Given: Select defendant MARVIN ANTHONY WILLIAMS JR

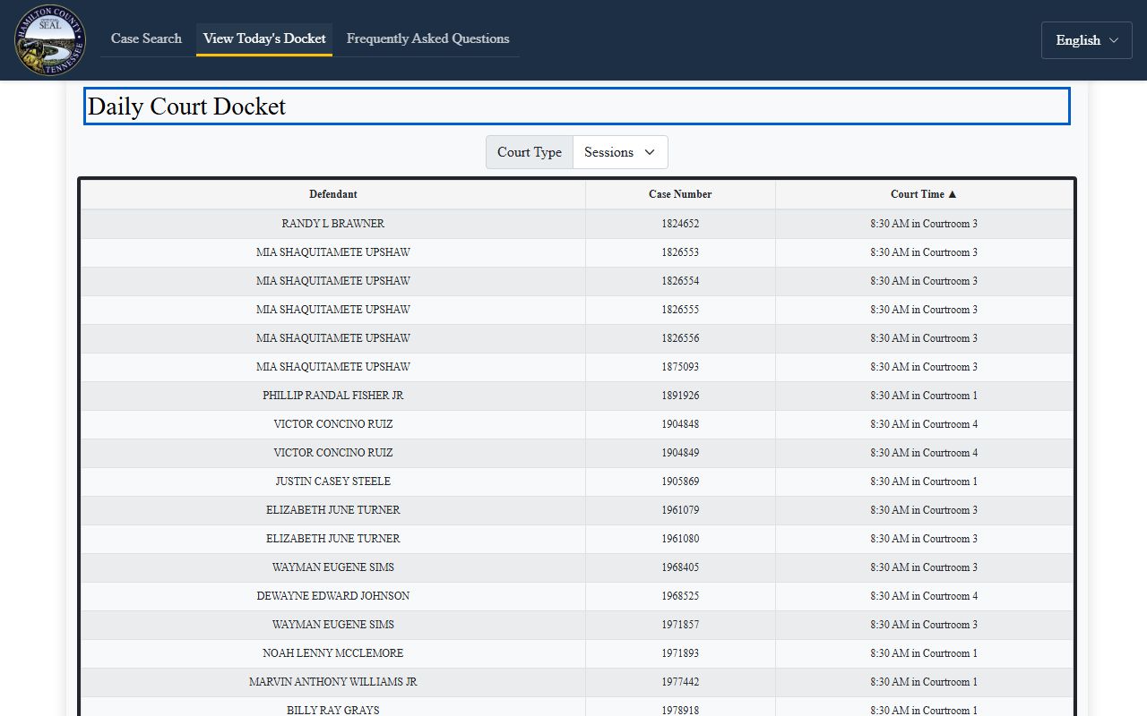Looking at the screenshot, I should click(333, 682).
